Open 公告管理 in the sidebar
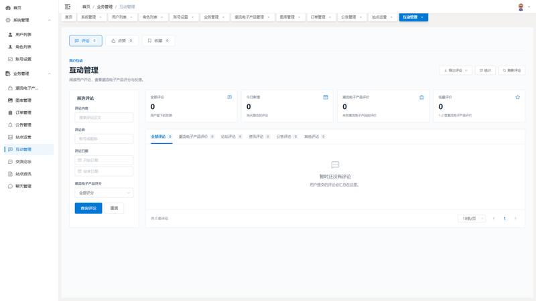Screen dimensions: 536x301 point(29,125)
